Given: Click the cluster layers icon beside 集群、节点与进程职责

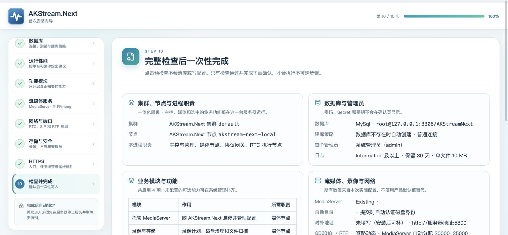Looking at the screenshot, I should pos(131,103).
